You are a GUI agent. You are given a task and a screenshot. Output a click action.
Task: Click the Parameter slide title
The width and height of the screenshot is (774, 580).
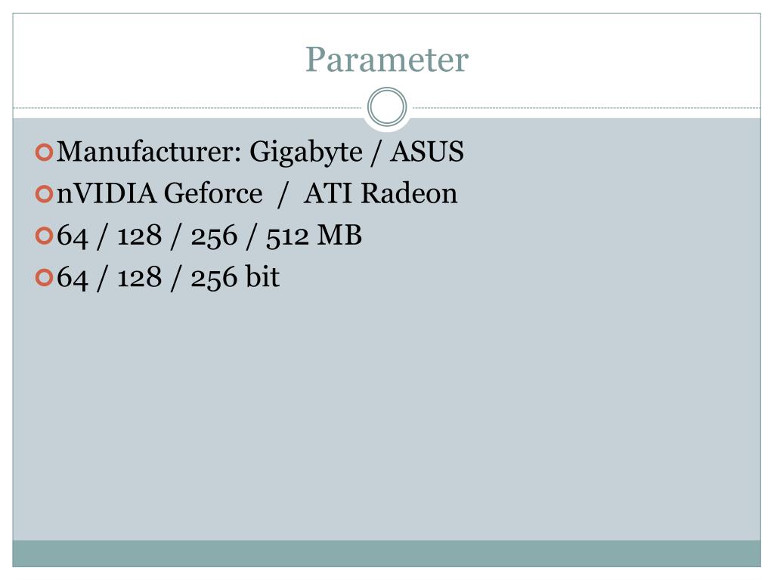click(386, 60)
